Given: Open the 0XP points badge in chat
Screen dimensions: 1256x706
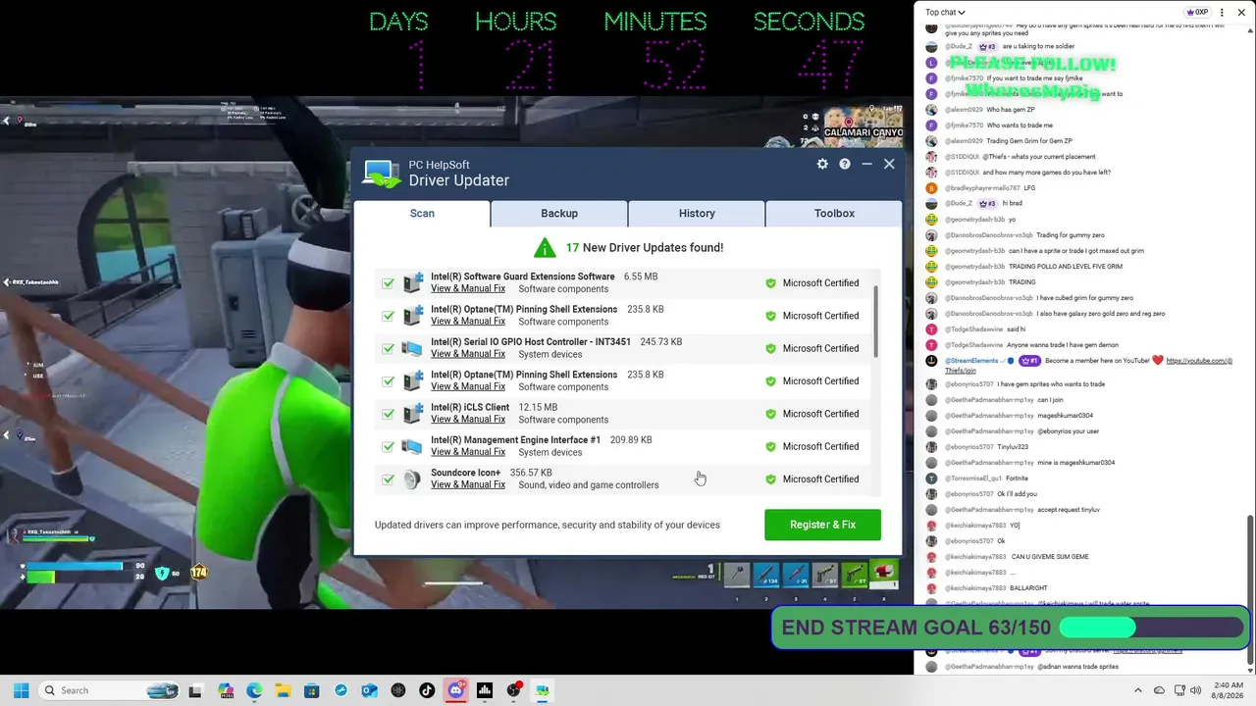Looking at the screenshot, I should tap(1196, 12).
